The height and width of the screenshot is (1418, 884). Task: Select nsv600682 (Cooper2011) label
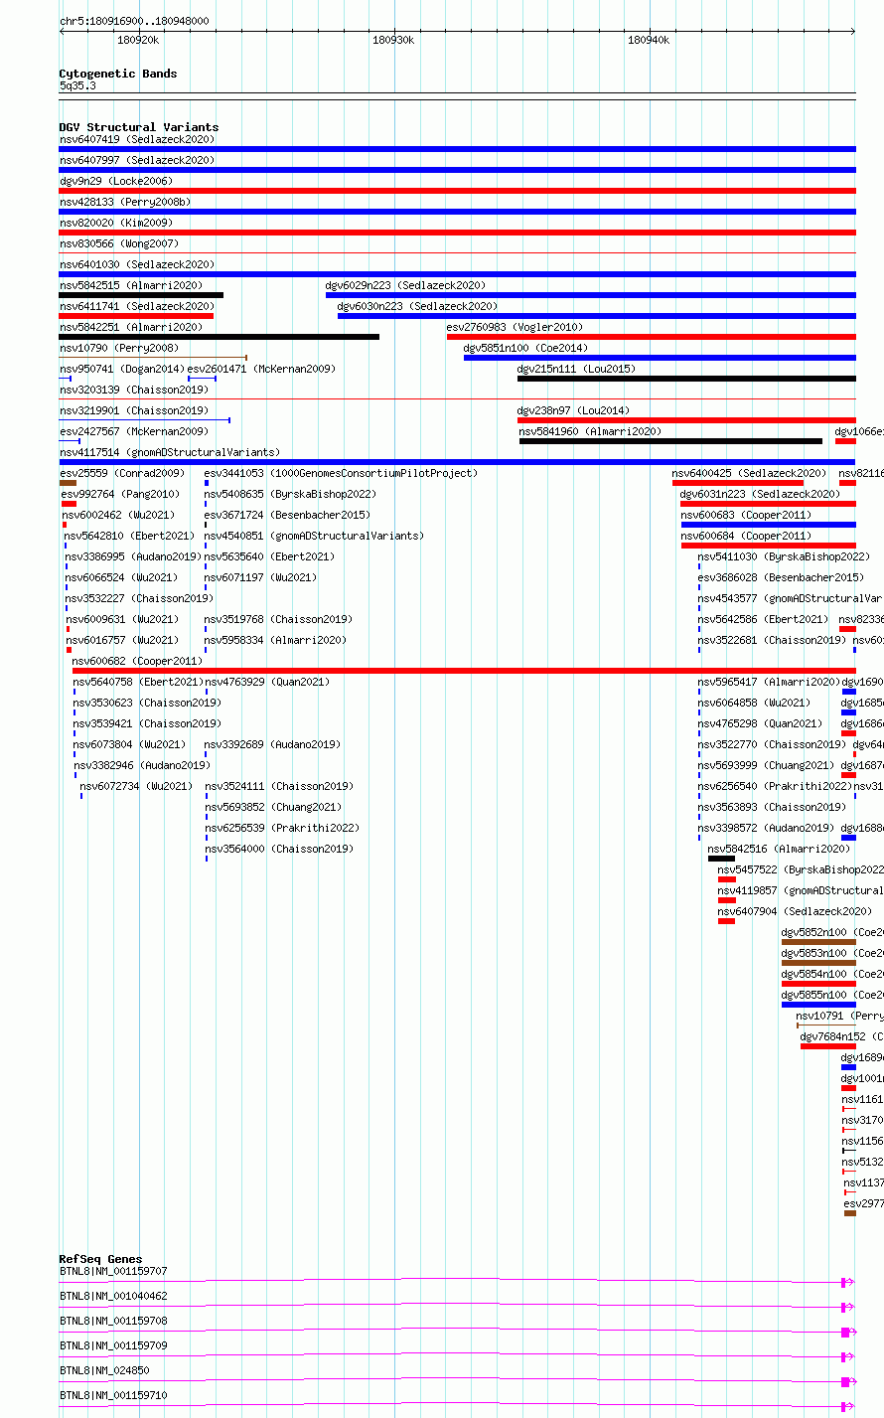coord(137,661)
